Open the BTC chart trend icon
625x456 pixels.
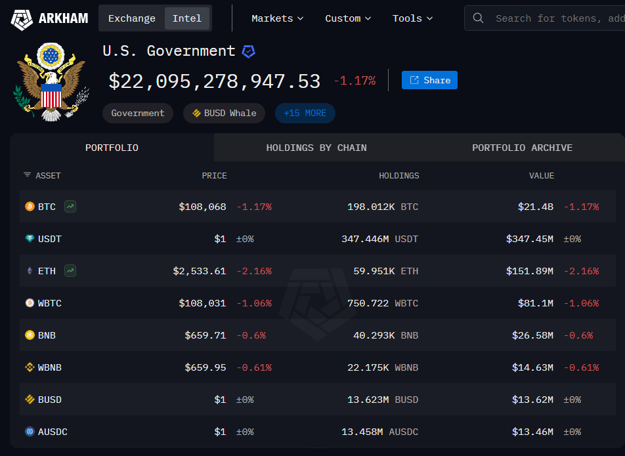click(x=70, y=206)
